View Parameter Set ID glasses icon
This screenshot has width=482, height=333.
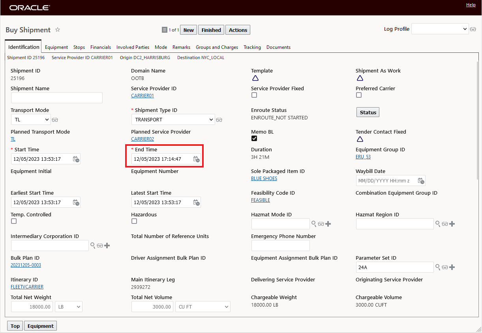(445, 267)
